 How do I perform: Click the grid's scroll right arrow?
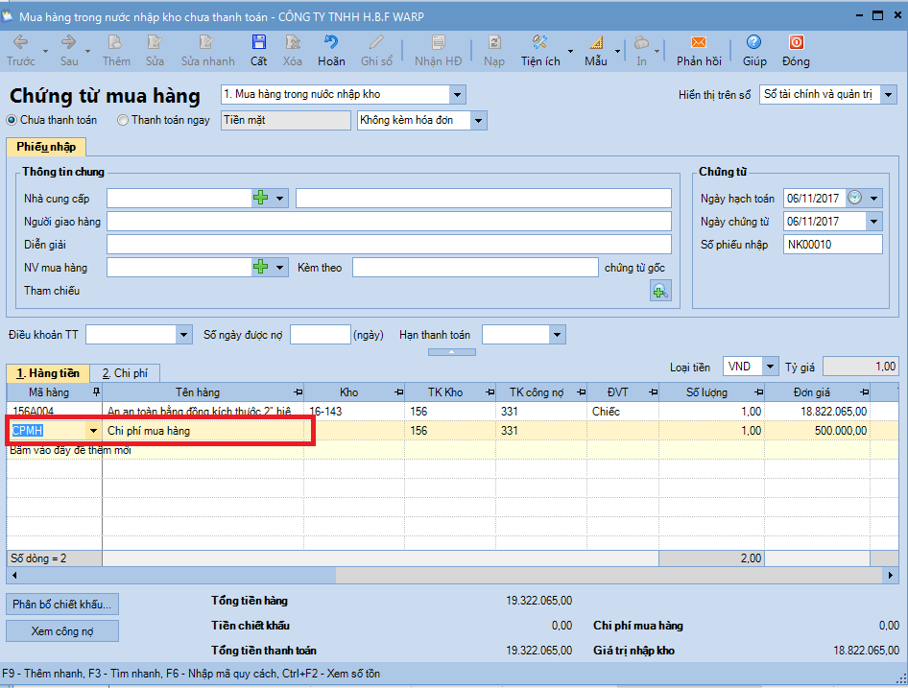891,575
